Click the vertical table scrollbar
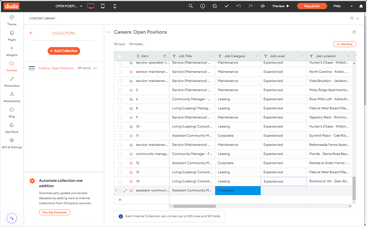Viewport: 367px width, 227px height. pyautogui.click(x=354, y=189)
